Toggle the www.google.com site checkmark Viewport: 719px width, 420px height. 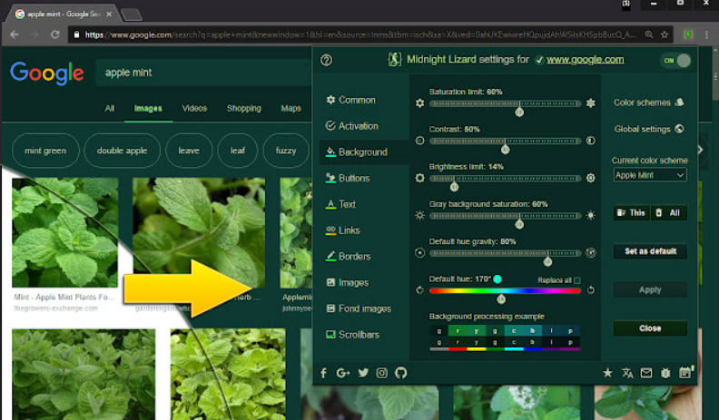[x=540, y=60]
